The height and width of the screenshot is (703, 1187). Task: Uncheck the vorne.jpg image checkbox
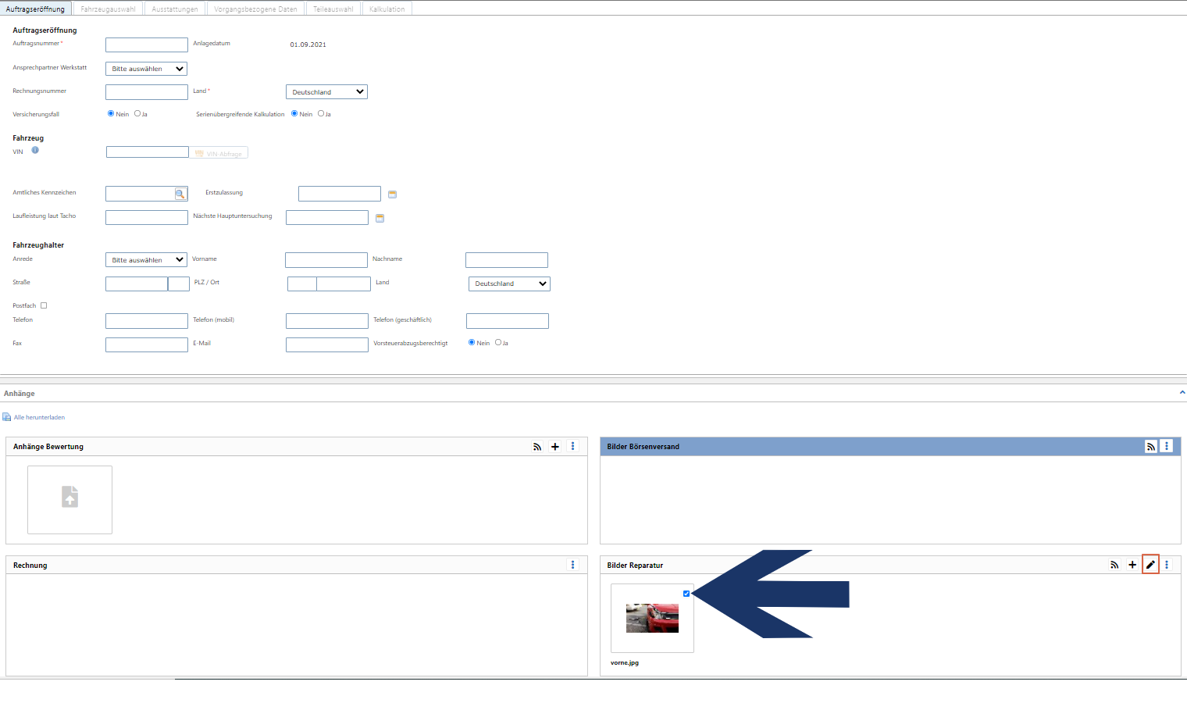686,594
